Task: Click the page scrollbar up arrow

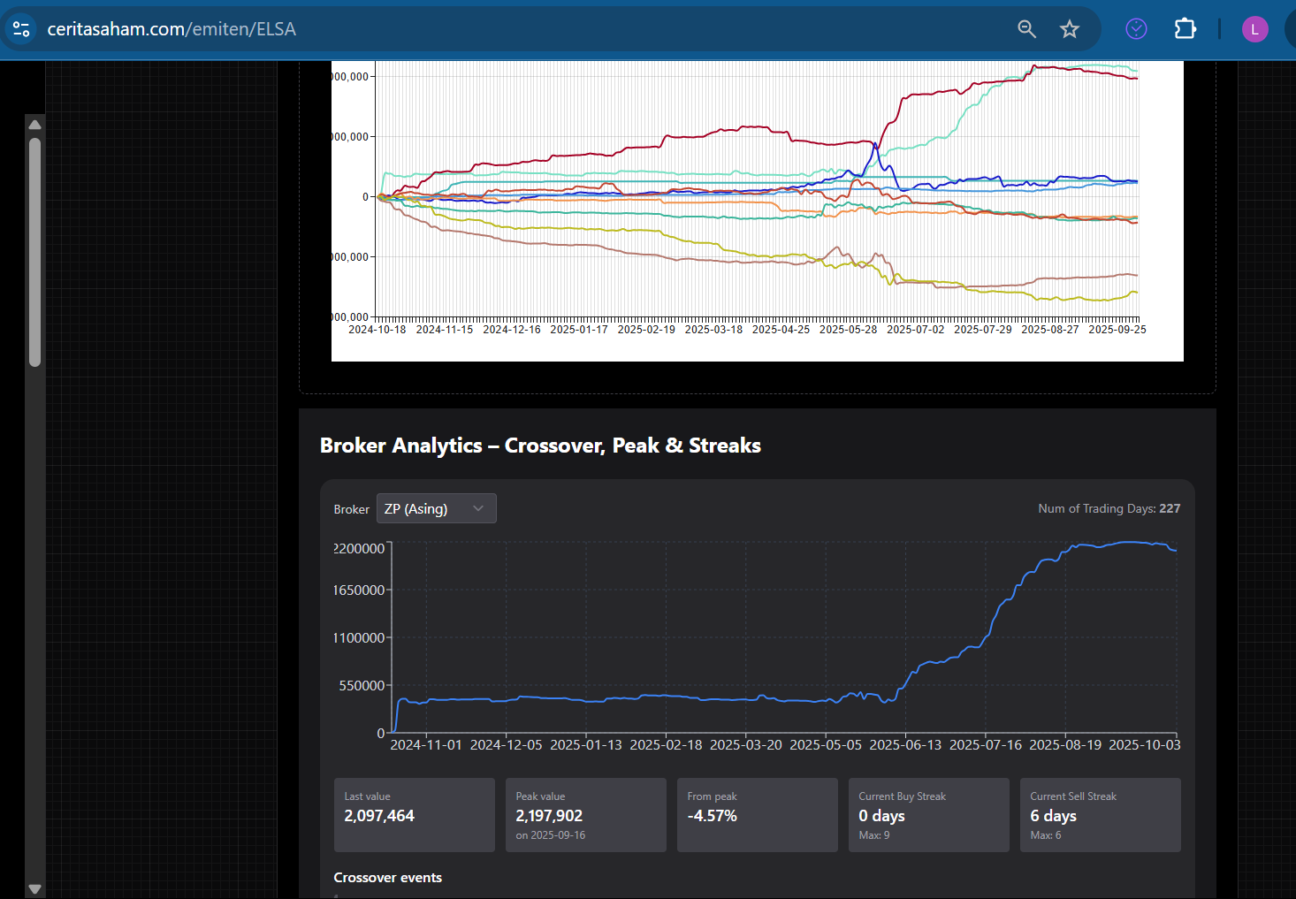Action: pos(34,125)
